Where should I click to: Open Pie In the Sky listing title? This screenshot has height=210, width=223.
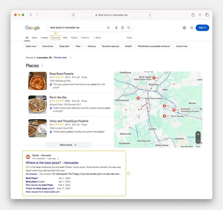coord(58,97)
